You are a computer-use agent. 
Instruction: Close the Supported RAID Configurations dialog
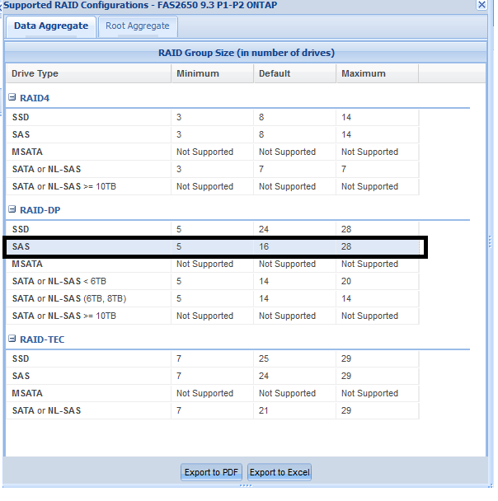point(482,5)
